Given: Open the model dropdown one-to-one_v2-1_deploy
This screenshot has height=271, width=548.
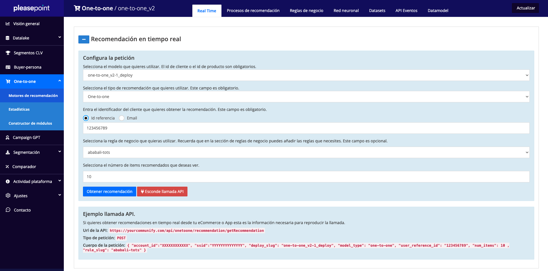Looking at the screenshot, I should [x=306, y=75].
